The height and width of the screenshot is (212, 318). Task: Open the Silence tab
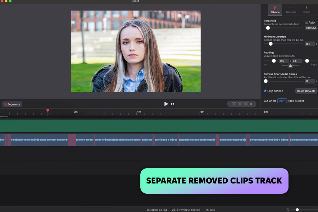point(275,10)
